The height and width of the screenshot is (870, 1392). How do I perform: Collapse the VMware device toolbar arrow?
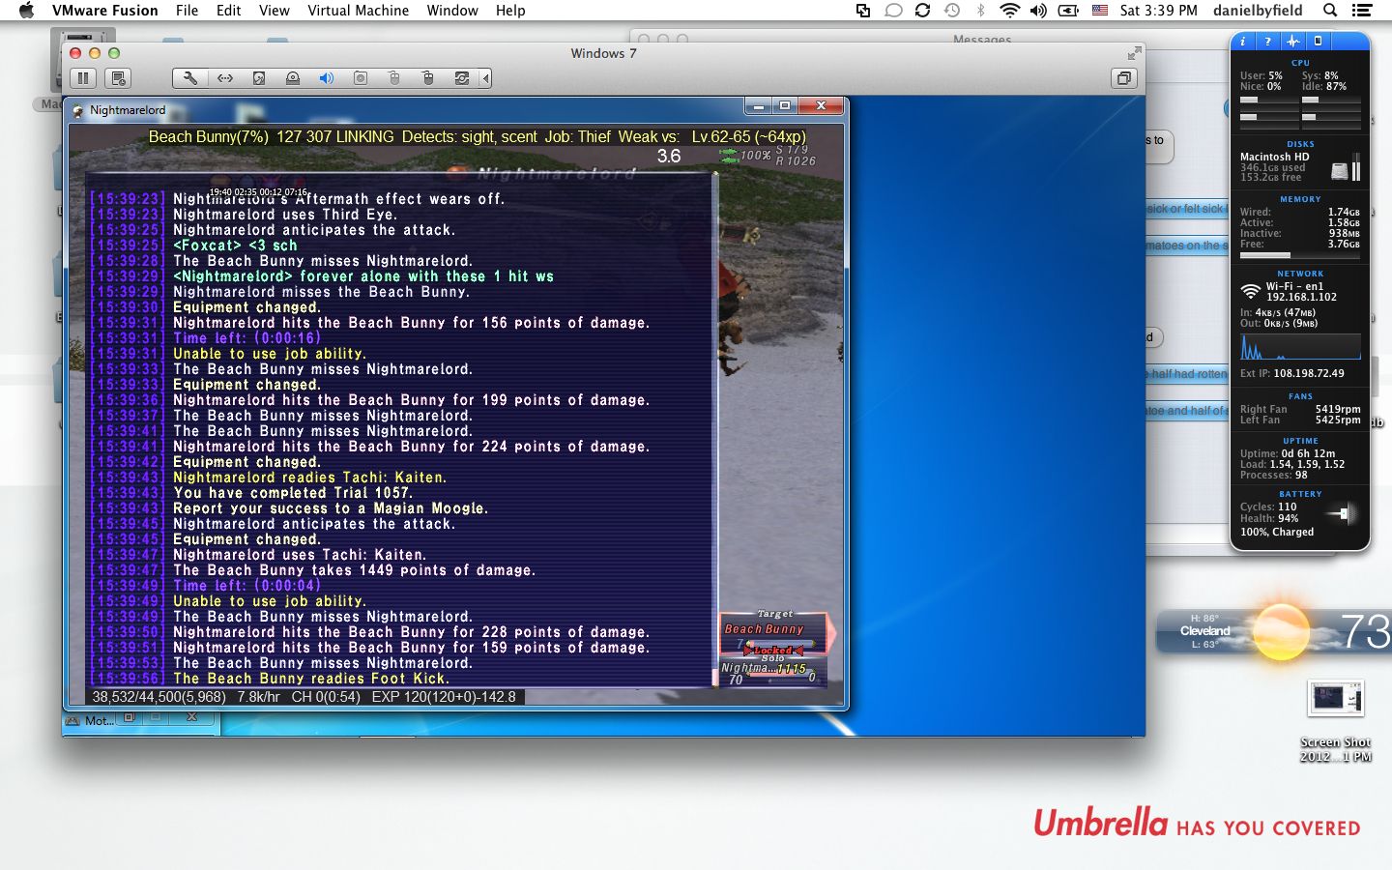tap(485, 78)
